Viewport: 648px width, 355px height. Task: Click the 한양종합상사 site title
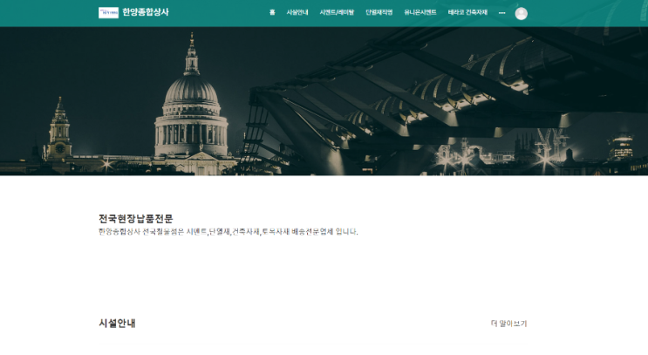tap(146, 12)
